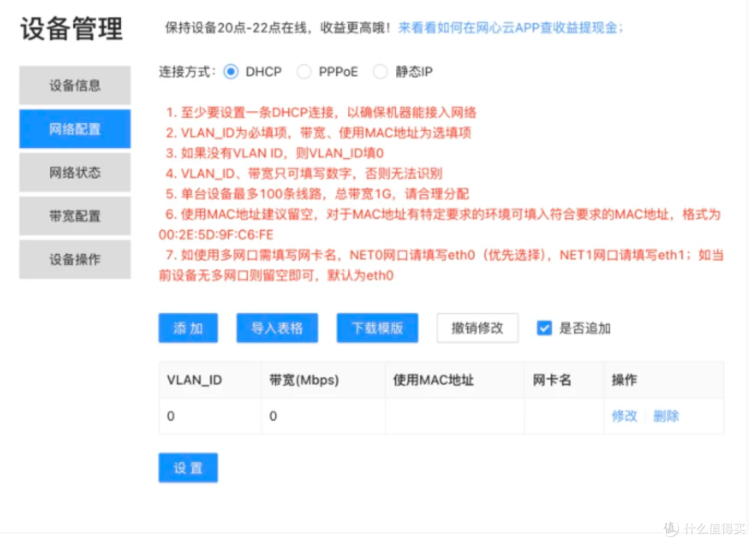Select the PPPoE connection radio button
752x544 pixels.
tap(304, 72)
